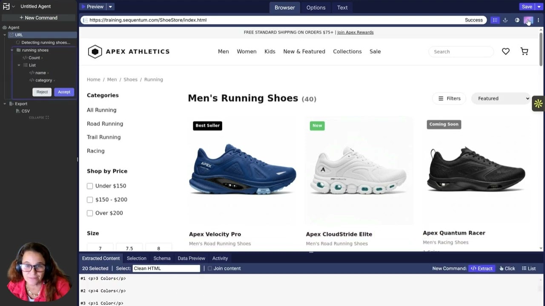Open the Featured sort dropdown
Screen dimensions: 545x306
[x=501, y=99]
